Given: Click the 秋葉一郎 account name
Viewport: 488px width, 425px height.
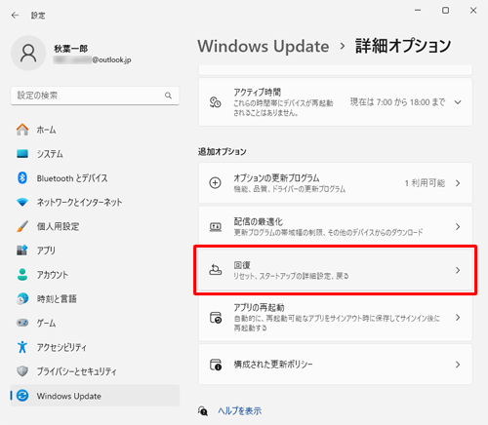Looking at the screenshot, I should [71, 49].
